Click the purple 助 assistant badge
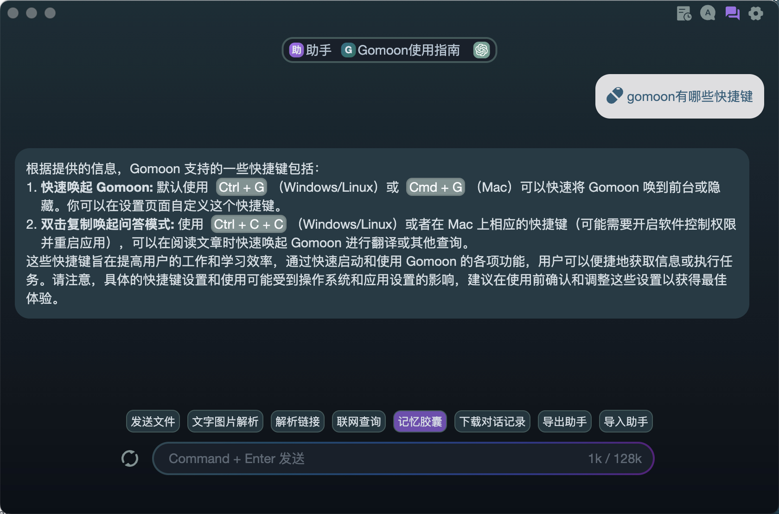This screenshot has height=514, width=779. pyautogui.click(x=296, y=50)
